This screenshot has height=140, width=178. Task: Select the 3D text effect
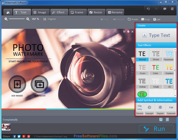coord(168,82)
